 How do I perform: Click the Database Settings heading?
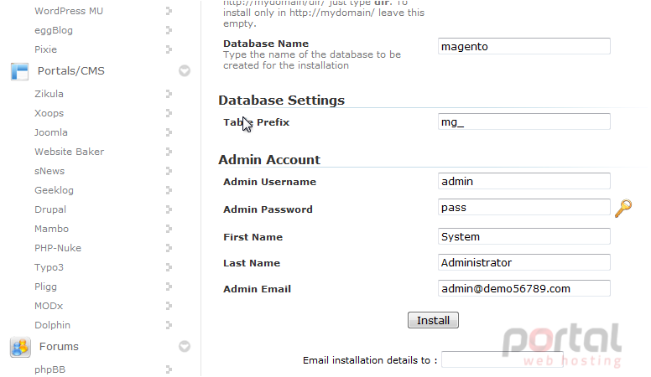(282, 100)
